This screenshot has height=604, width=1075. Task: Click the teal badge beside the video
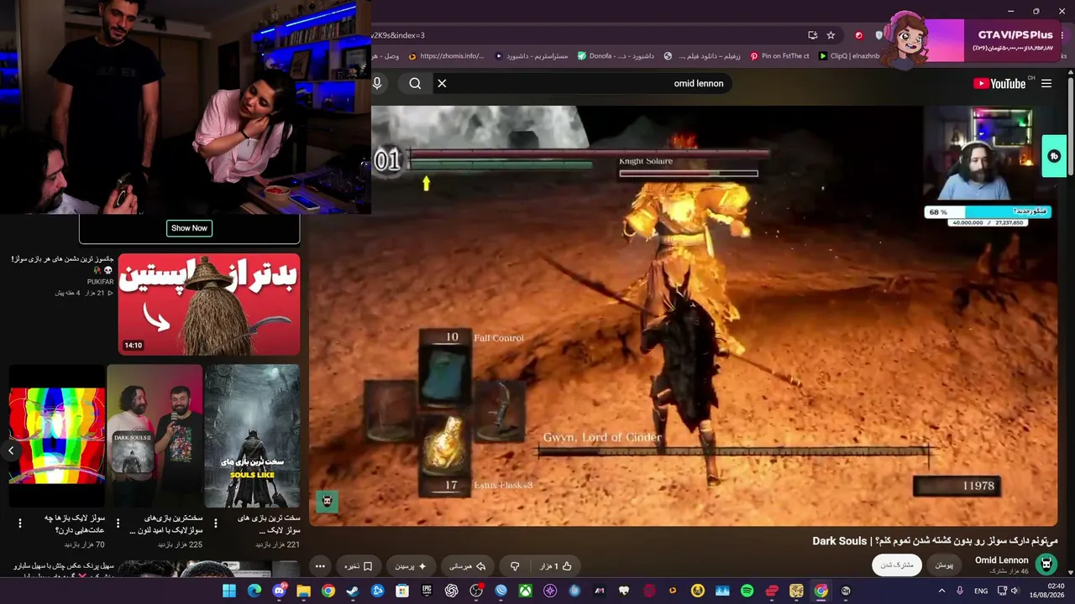(1054, 156)
